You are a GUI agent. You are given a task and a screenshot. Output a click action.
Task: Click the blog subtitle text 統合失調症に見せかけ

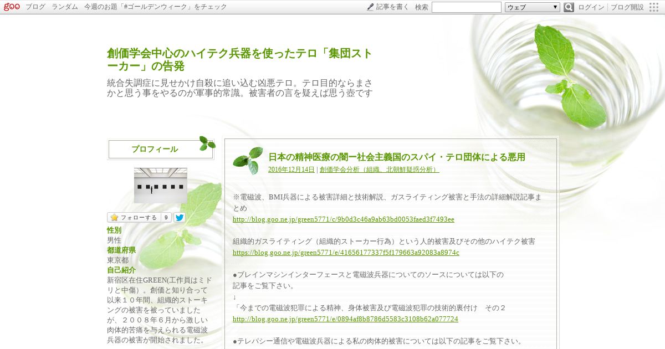240,88
